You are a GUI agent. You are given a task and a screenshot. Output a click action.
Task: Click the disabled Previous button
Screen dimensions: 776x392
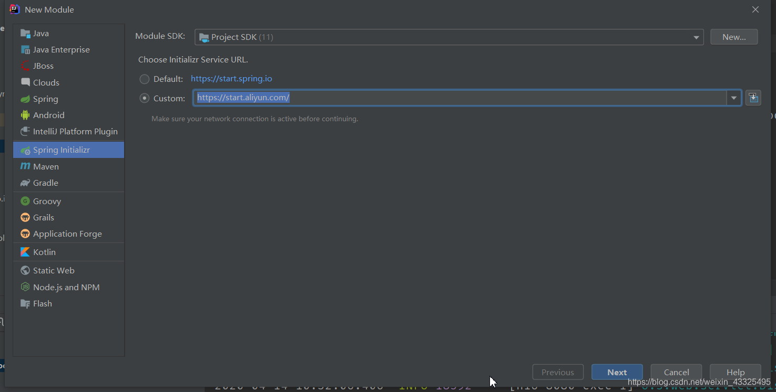coord(558,372)
